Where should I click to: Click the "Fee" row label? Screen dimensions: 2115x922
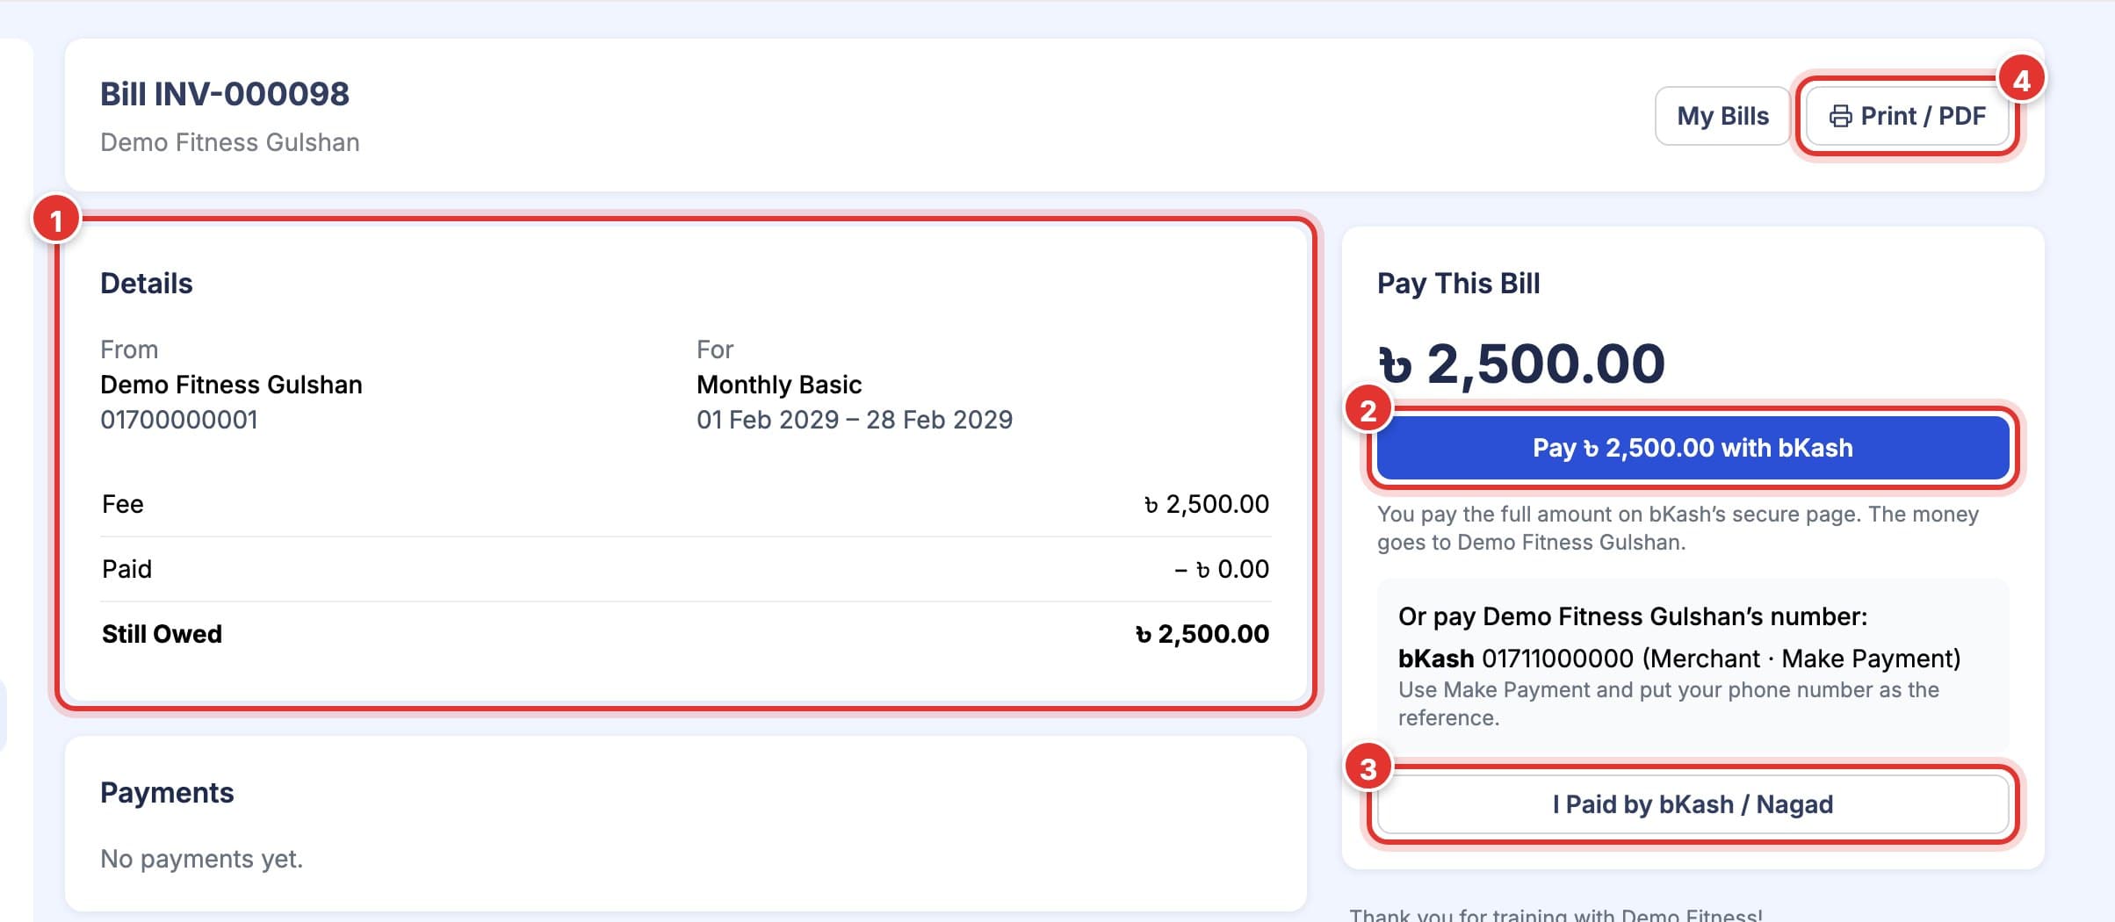point(123,504)
